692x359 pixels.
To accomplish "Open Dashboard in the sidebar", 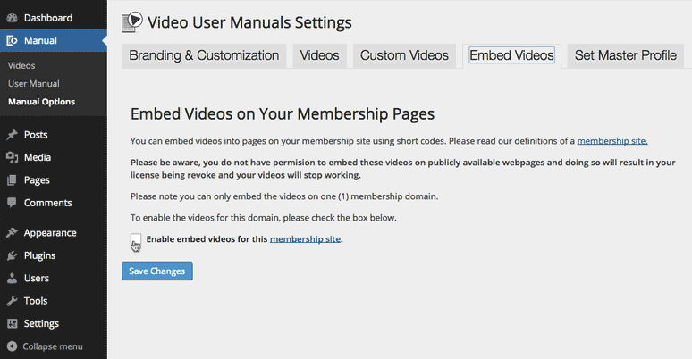I will coord(48,18).
